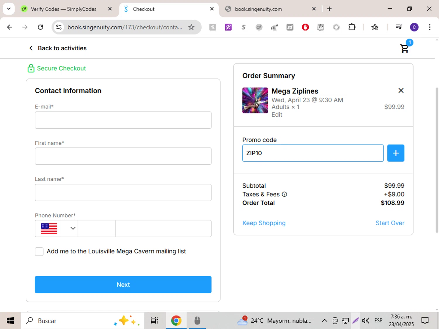The width and height of the screenshot is (439, 329).
Task: Go forward in browser history
Action: click(25, 27)
